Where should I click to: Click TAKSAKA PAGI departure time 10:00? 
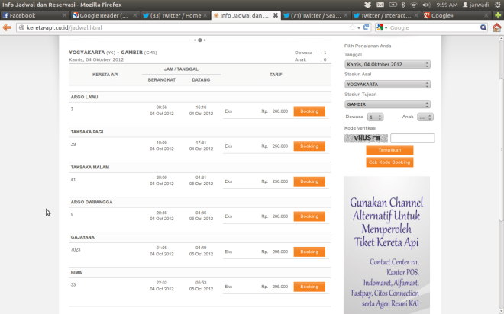point(162,143)
